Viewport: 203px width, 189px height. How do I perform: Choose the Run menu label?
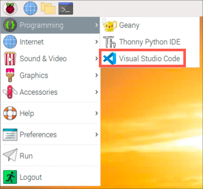point(26,156)
